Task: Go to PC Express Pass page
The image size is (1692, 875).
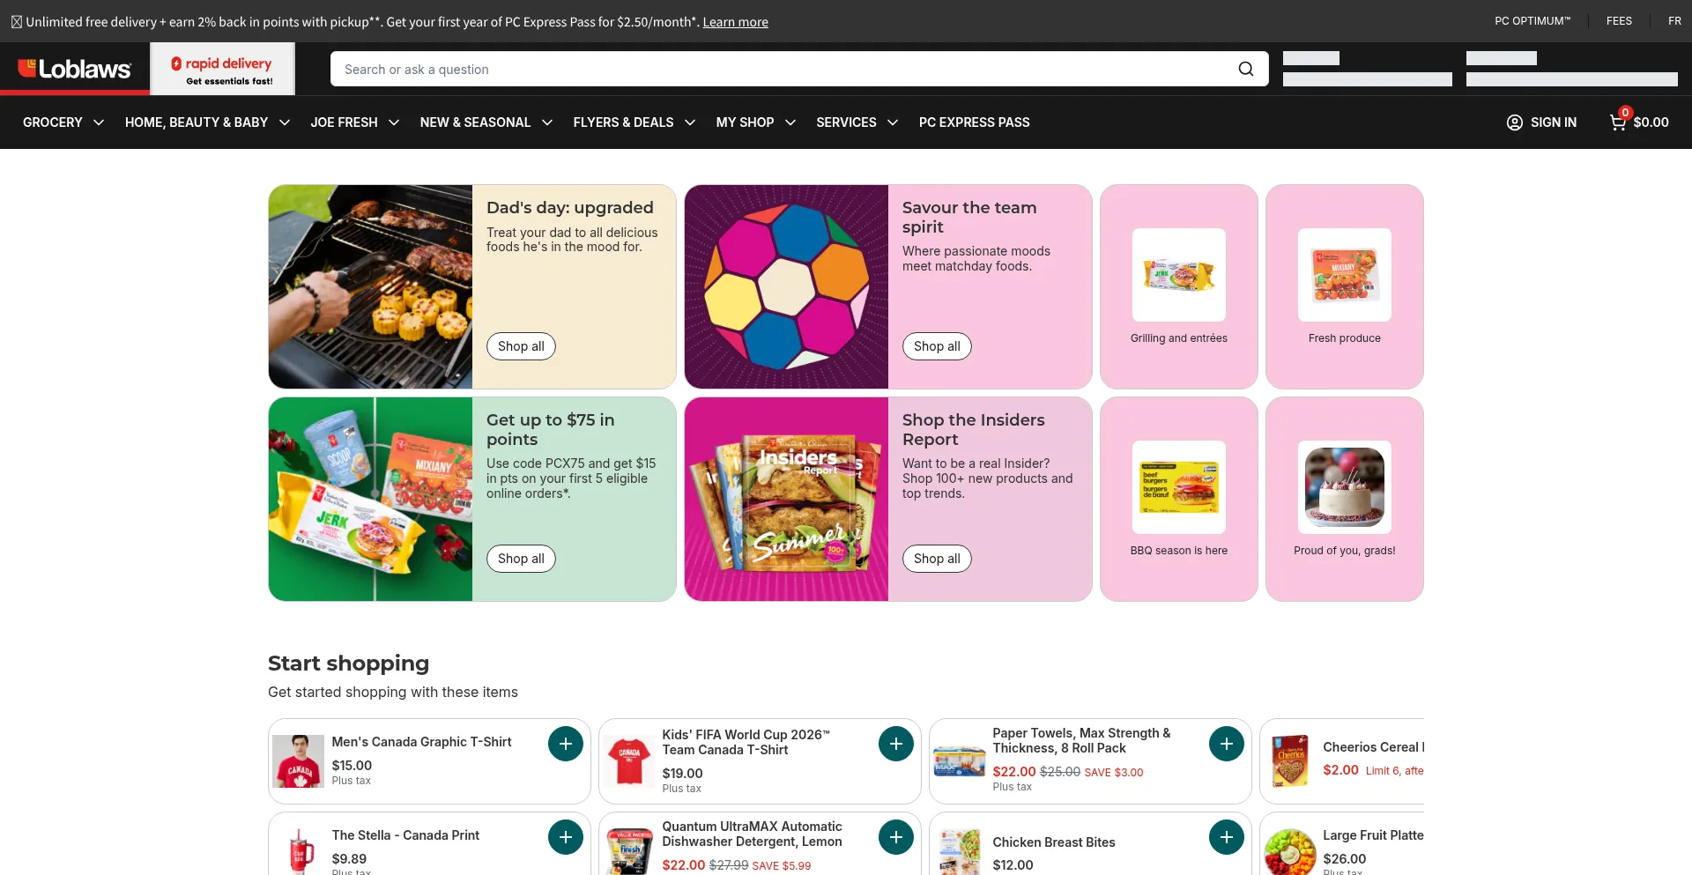Action: pos(975,122)
